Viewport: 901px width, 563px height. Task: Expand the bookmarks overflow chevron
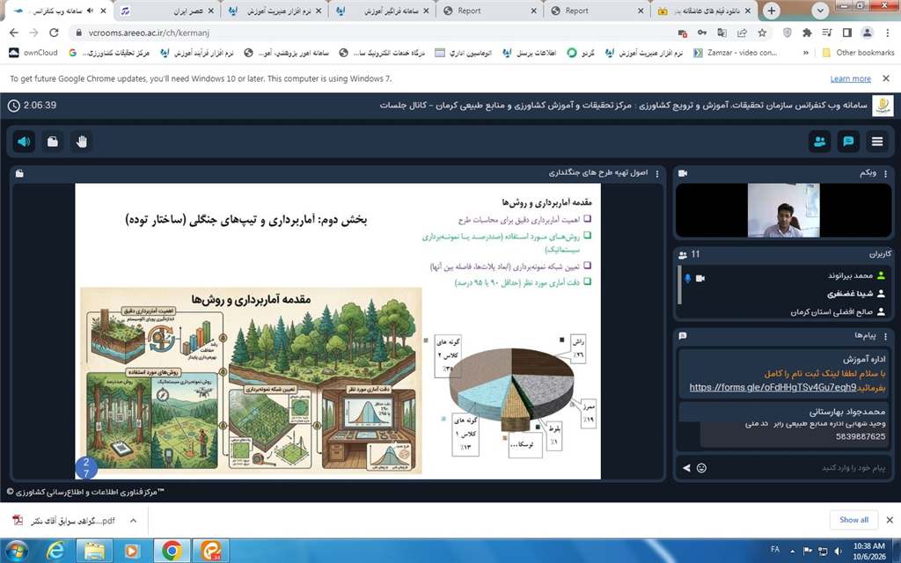[806, 53]
